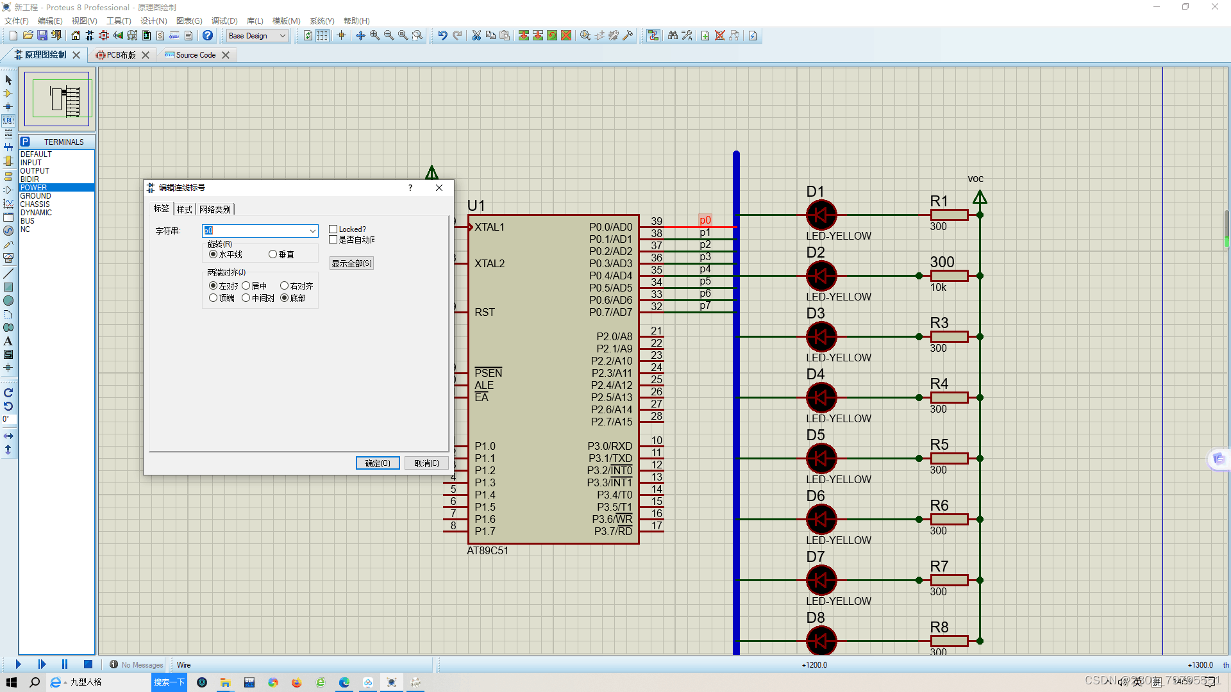Click the Cut scissors icon
Image resolution: width=1231 pixels, height=692 pixels.
tap(476, 35)
